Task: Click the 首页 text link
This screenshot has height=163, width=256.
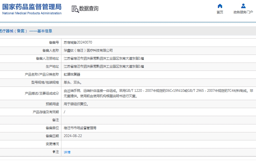Action: [x=220, y=12]
